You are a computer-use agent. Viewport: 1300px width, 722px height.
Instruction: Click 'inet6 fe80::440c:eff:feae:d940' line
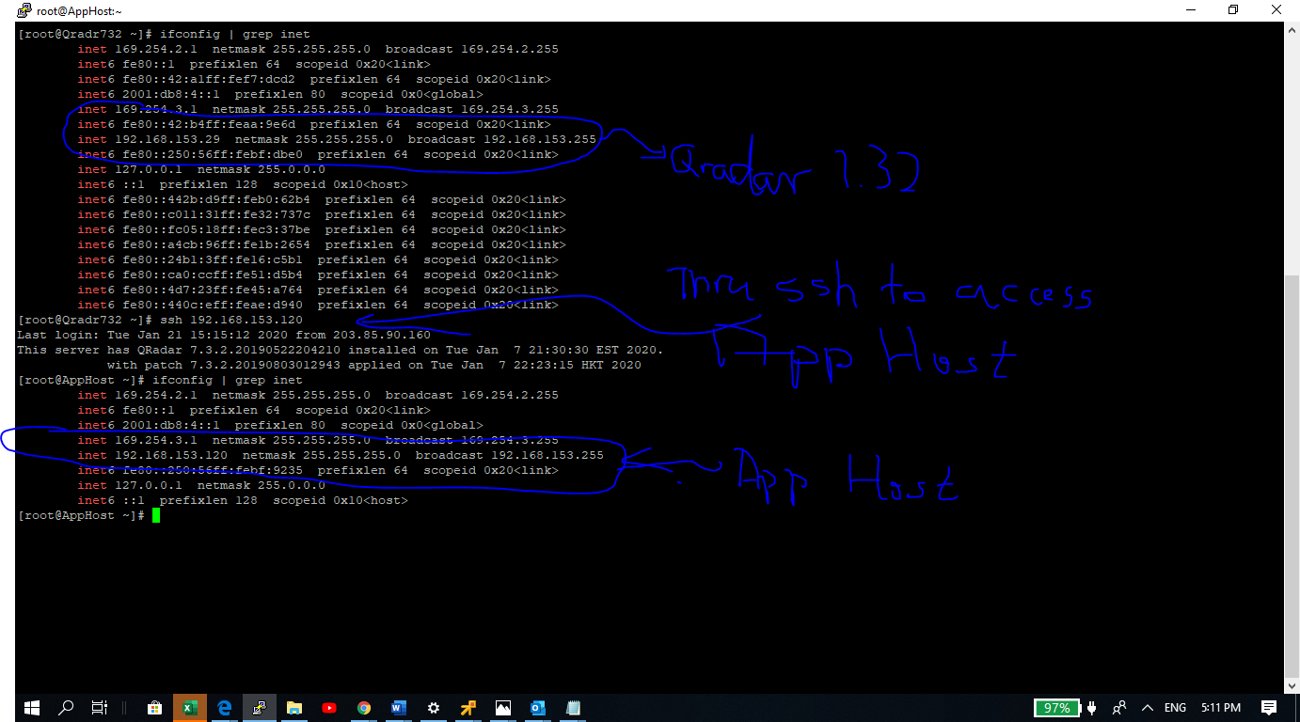[318, 305]
